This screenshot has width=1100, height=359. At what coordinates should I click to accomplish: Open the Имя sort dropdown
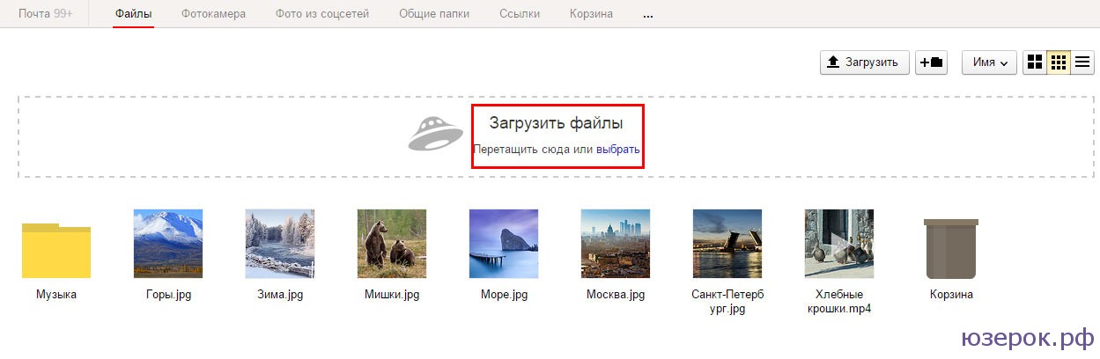(990, 62)
